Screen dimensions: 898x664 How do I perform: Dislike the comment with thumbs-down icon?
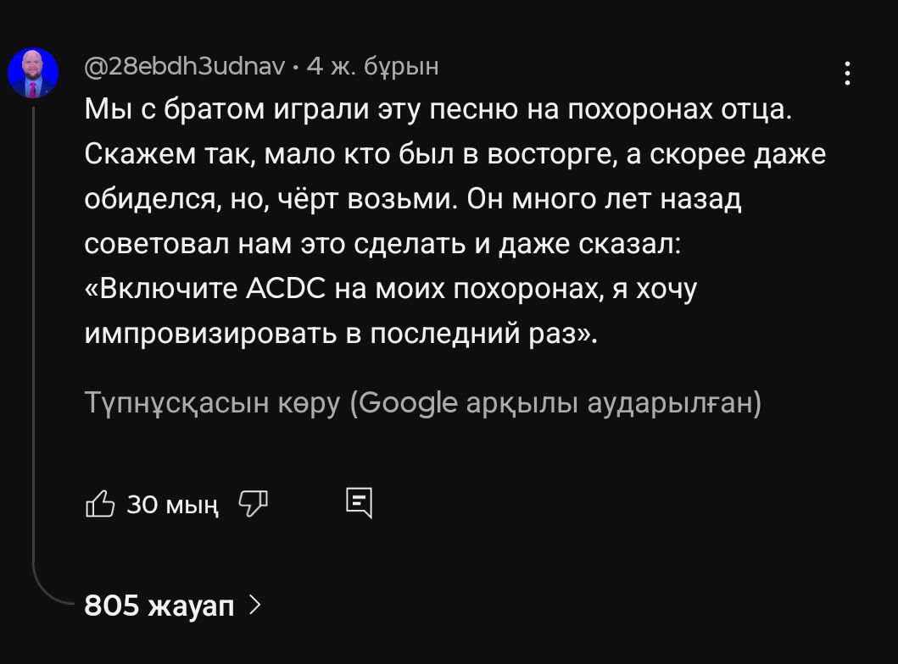253,505
